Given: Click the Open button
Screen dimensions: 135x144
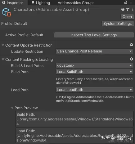Looking at the screenshot, I should [x=127, y=17].
